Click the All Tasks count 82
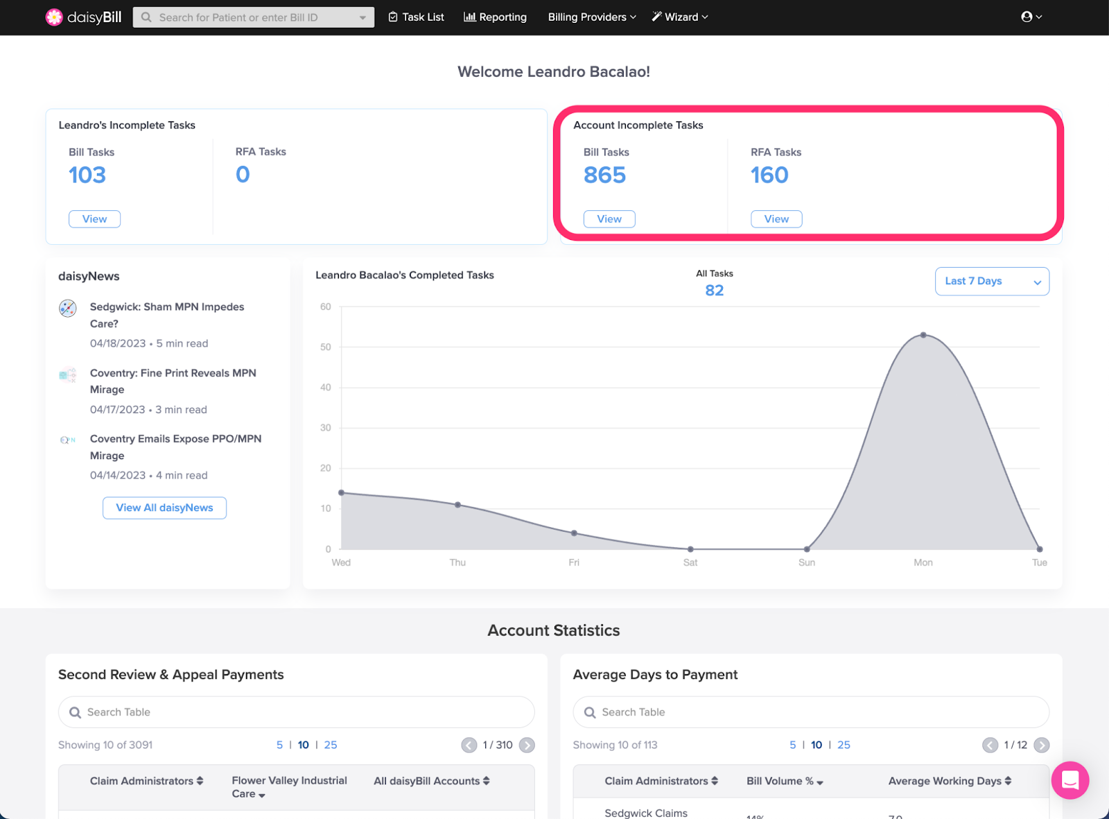The height and width of the screenshot is (819, 1109). [715, 291]
